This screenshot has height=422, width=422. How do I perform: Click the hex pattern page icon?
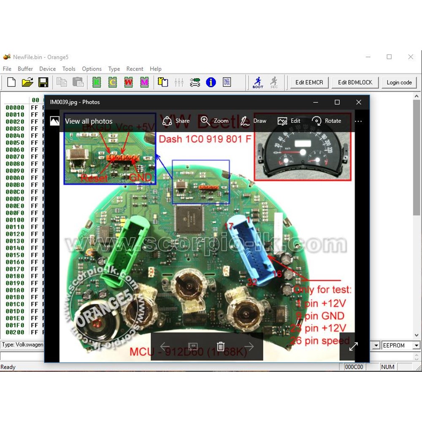pos(227,82)
